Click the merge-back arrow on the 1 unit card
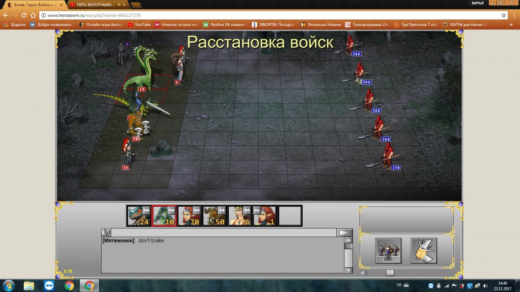The height and width of the screenshot is (292, 520). point(257,210)
